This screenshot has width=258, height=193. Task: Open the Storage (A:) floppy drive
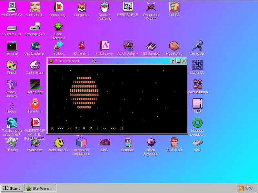point(35,29)
